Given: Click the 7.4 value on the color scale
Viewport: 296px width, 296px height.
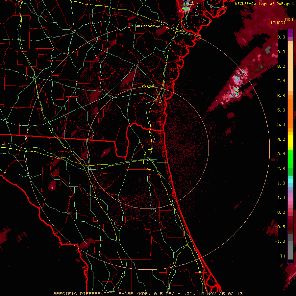Looking at the screenshot, I should pyautogui.click(x=281, y=81).
